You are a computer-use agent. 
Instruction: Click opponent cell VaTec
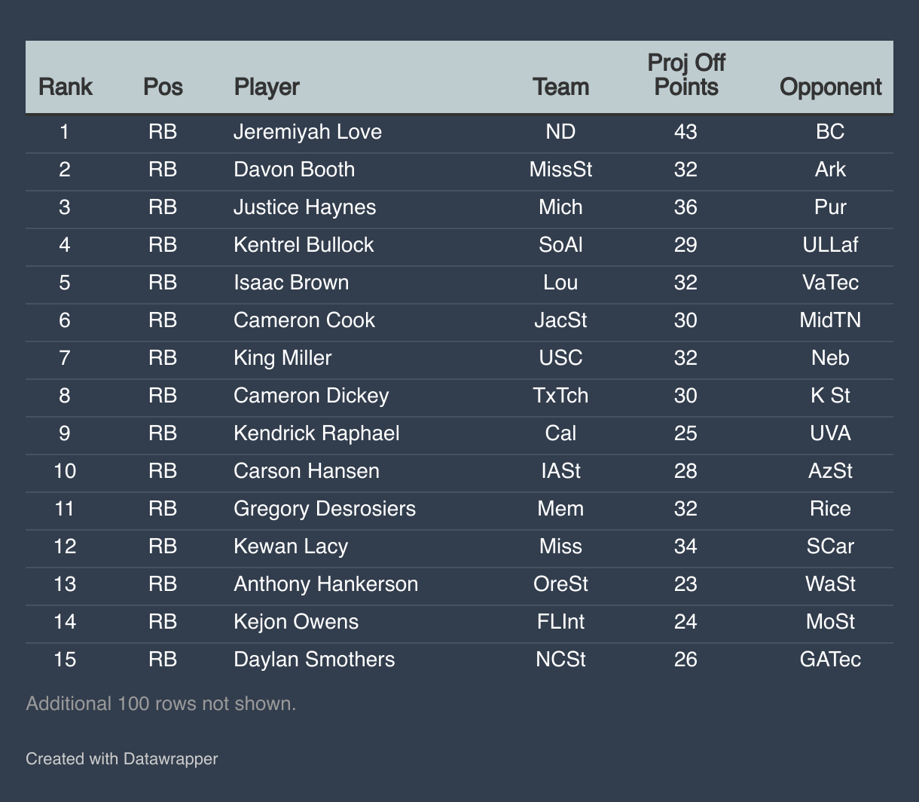(830, 283)
